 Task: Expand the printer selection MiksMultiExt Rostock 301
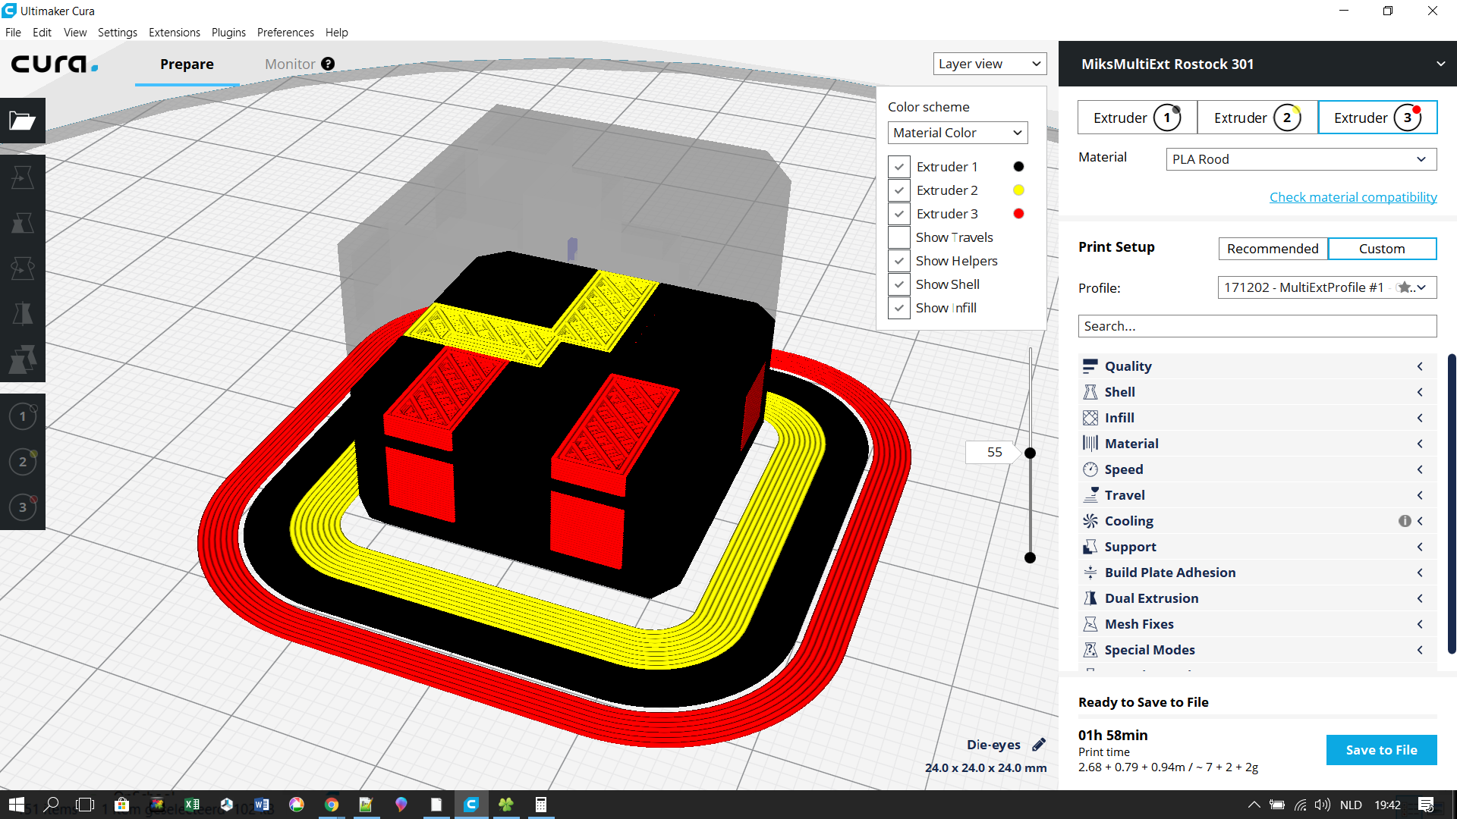[1257, 64]
